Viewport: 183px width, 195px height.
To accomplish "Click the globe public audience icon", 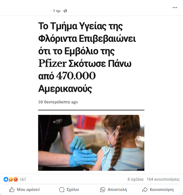I will coord(65,11).
